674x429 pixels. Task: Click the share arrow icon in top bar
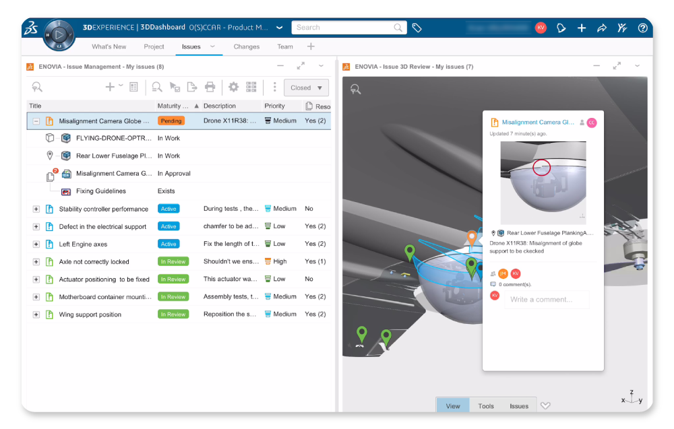tap(602, 28)
